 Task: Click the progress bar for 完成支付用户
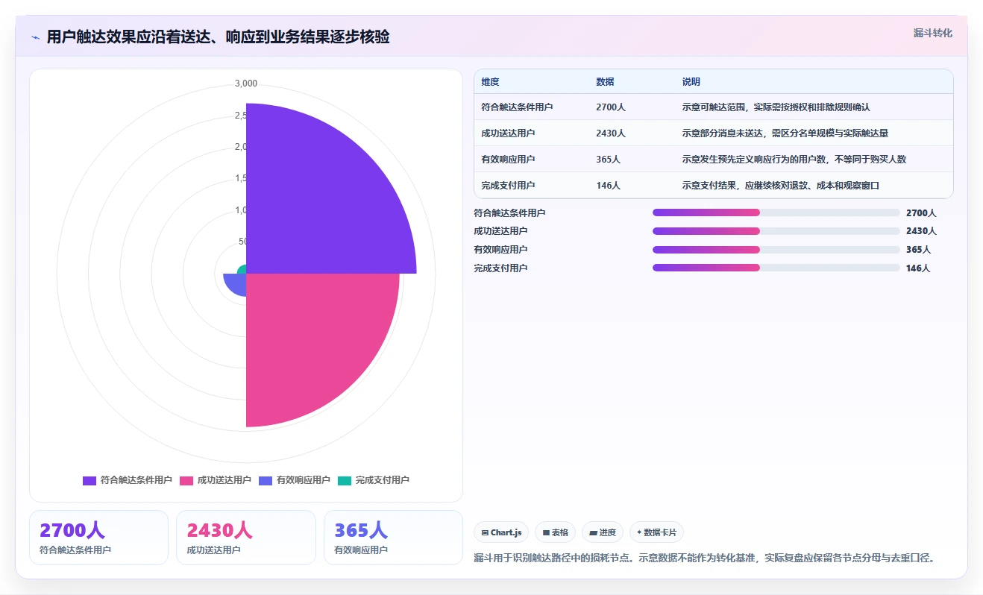[x=776, y=268]
